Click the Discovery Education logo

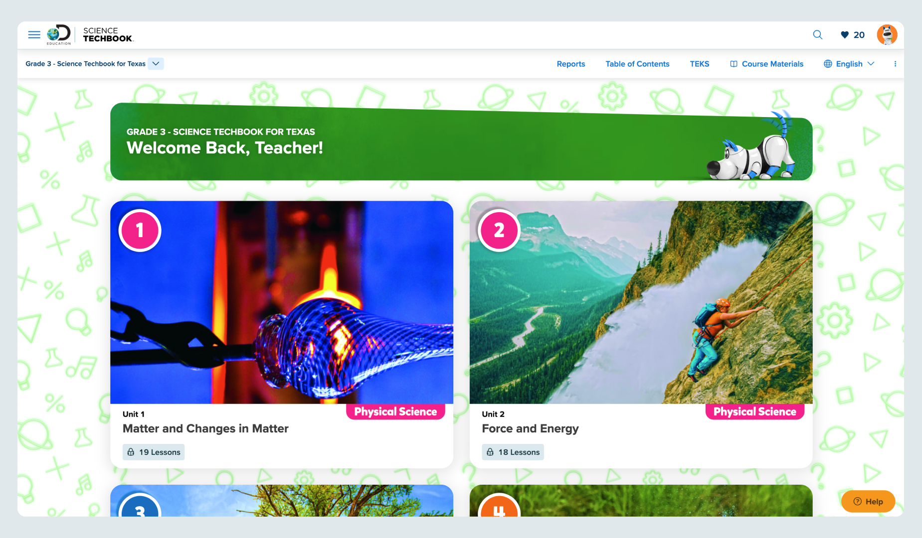point(59,35)
